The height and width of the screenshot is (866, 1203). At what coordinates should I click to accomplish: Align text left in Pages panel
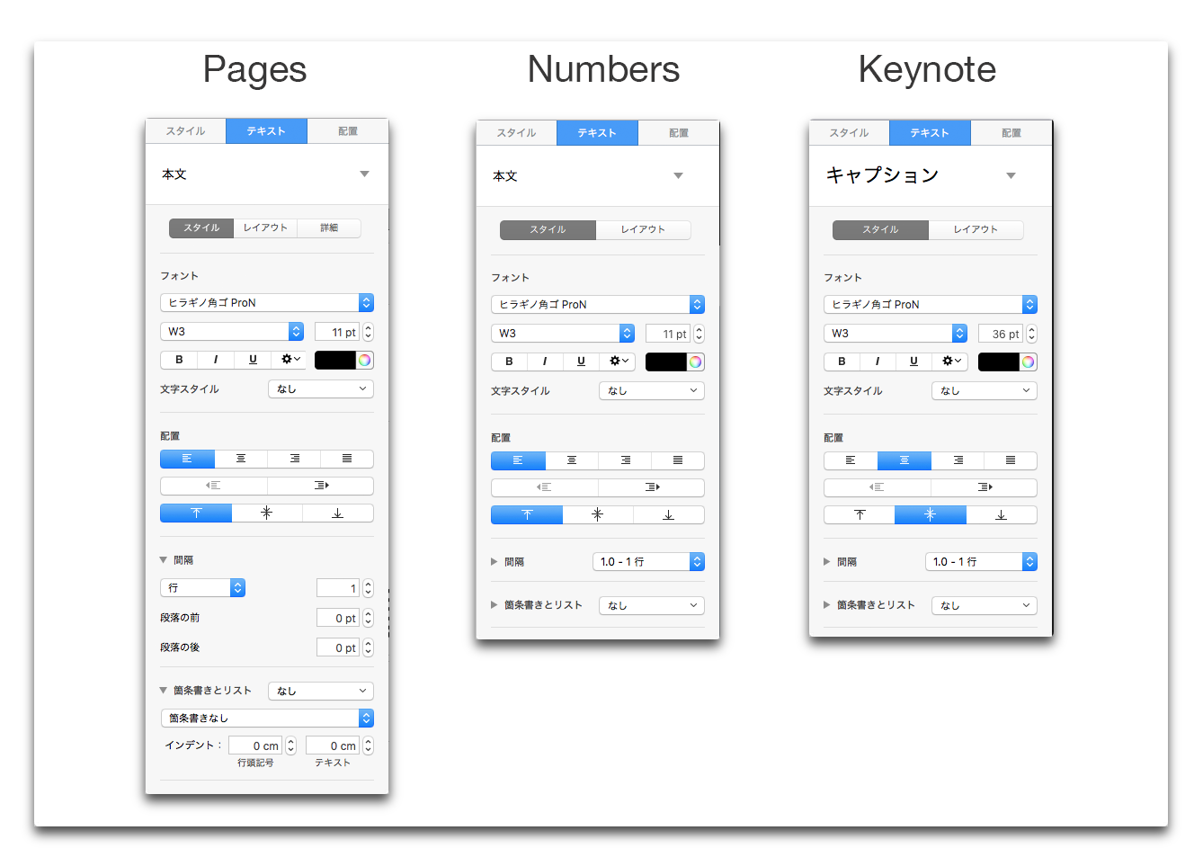point(187,459)
